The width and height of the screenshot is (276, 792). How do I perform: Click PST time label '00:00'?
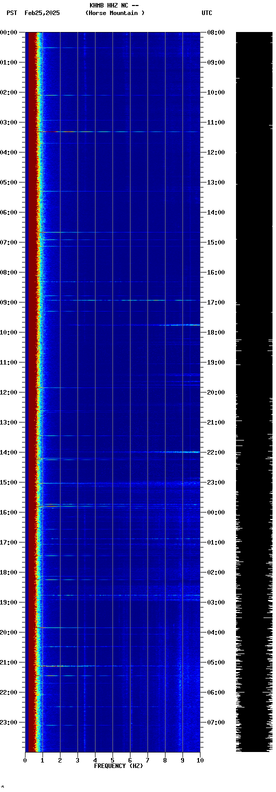point(8,32)
